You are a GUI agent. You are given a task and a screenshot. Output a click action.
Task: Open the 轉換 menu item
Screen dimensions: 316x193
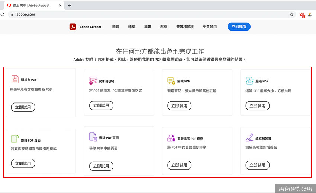(x=132, y=27)
